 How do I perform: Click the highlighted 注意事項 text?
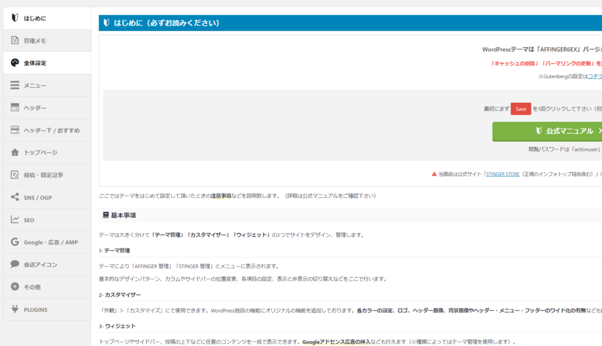click(x=221, y=196)
